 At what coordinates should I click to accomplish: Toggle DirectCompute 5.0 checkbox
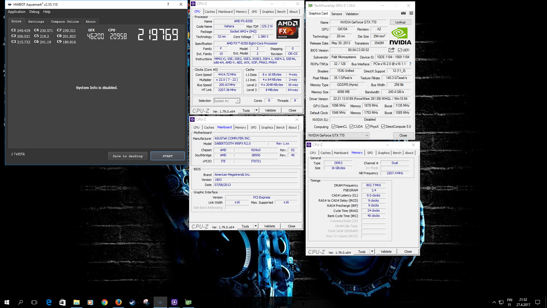click(383, 127)
